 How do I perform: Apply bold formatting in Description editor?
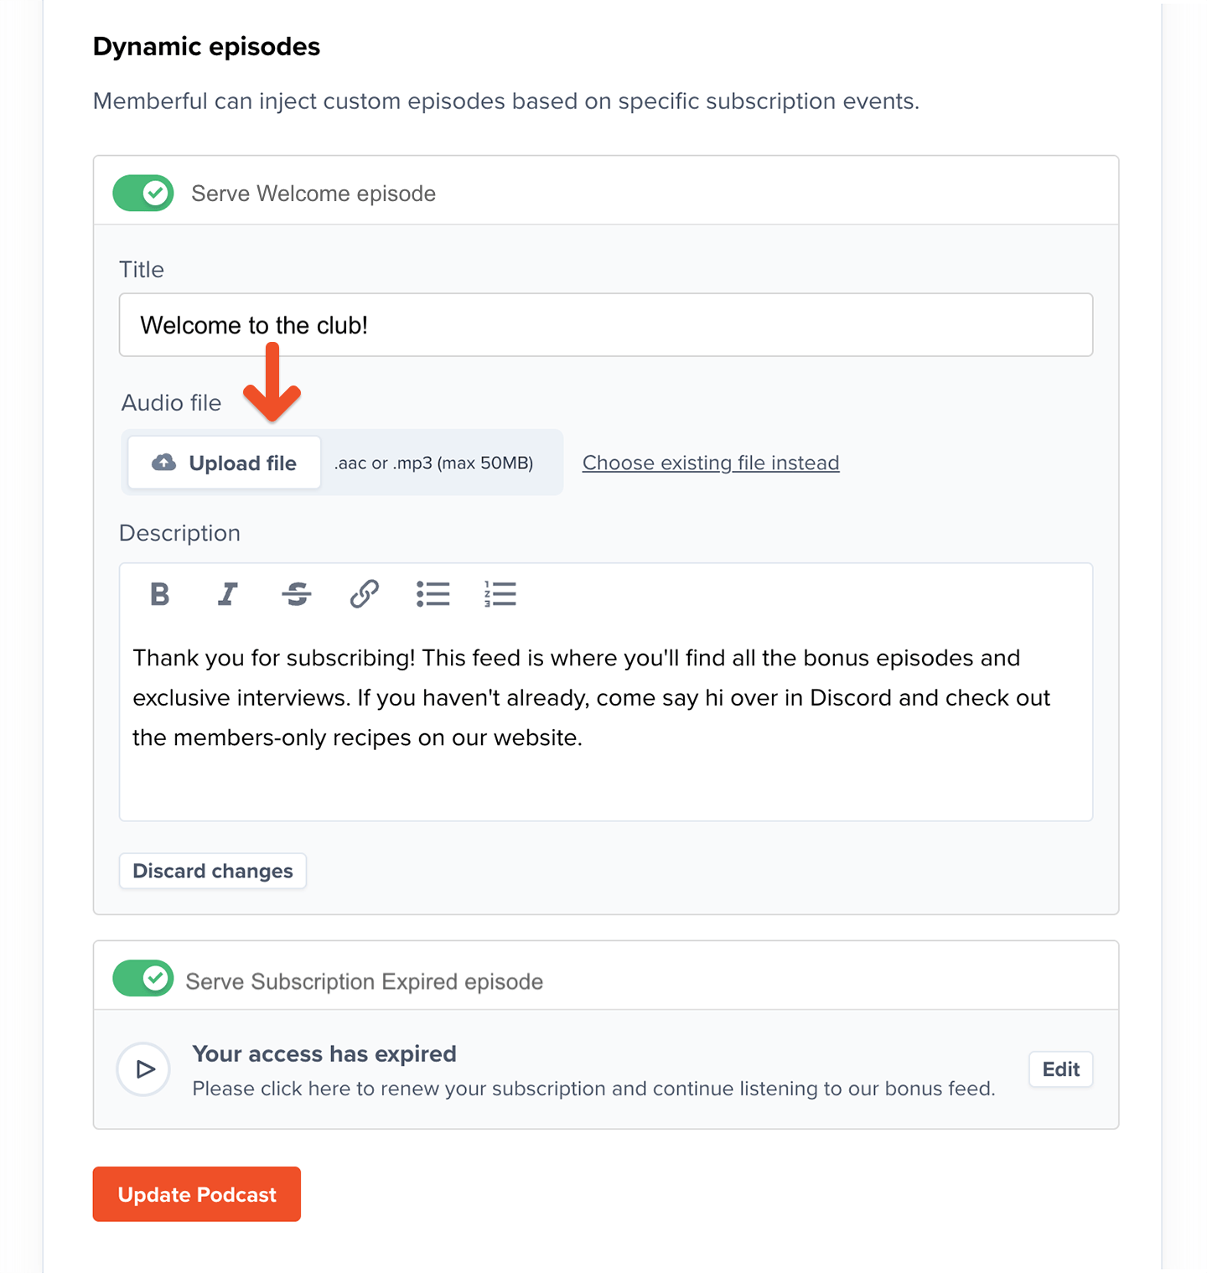click(x=159, y=594)
